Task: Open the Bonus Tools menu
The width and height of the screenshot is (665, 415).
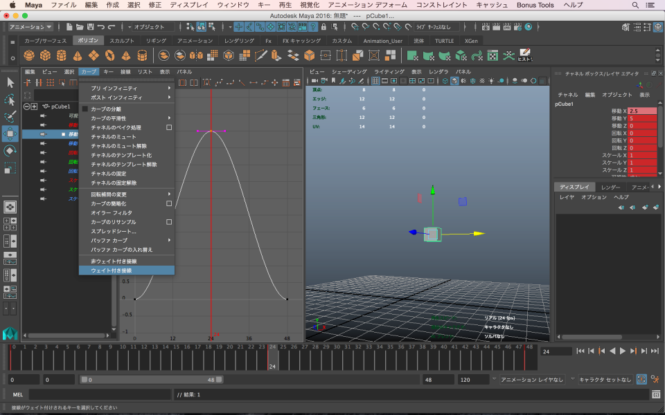Action: (x=535, y=5)
